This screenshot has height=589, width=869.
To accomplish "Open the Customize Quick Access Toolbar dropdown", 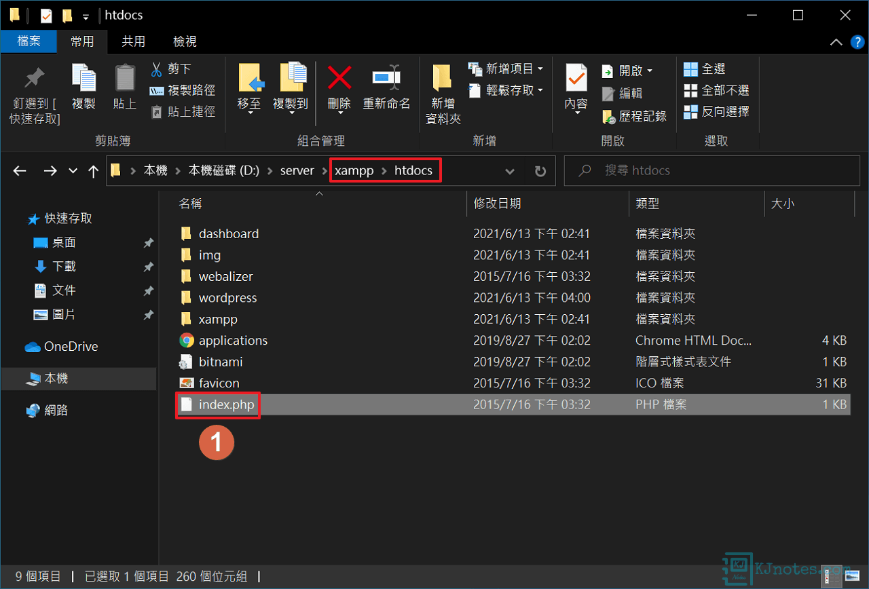I will [86, 16].
